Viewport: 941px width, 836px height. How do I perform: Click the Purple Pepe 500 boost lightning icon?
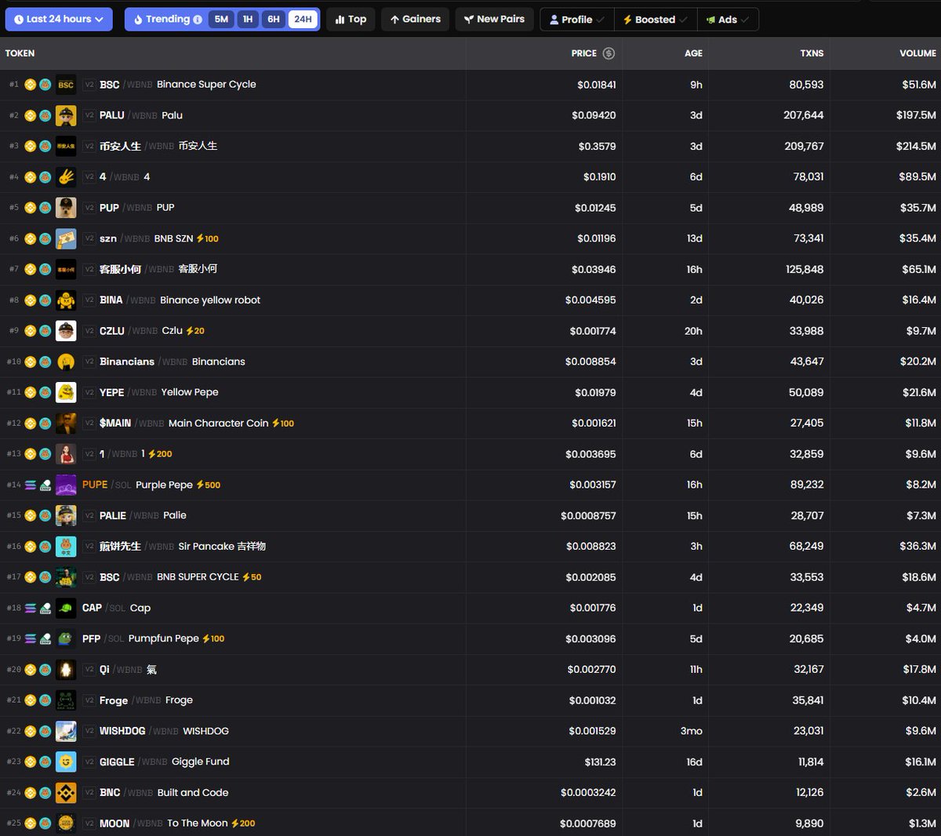(x=200, y=485)
